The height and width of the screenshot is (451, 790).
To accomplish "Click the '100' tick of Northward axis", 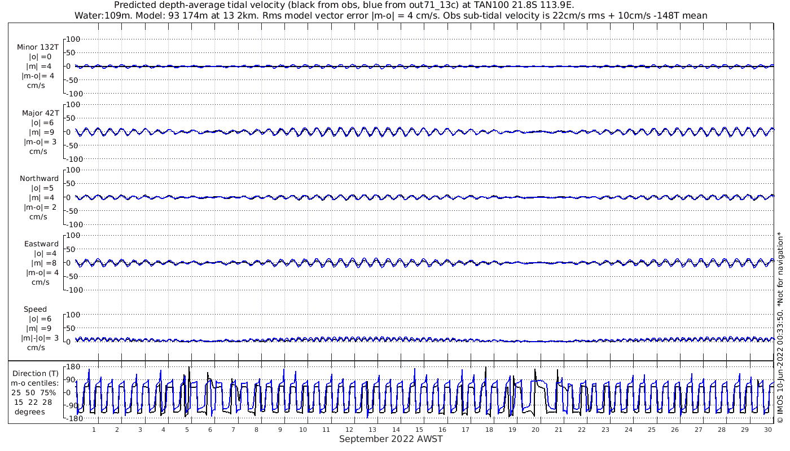I will pos(74,170).
